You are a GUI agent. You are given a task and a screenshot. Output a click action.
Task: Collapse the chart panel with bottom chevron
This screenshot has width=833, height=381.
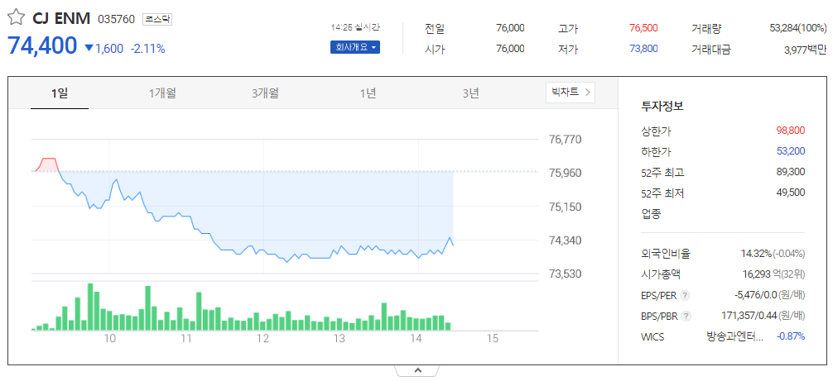pyautogui.click(x=417, y=370)
